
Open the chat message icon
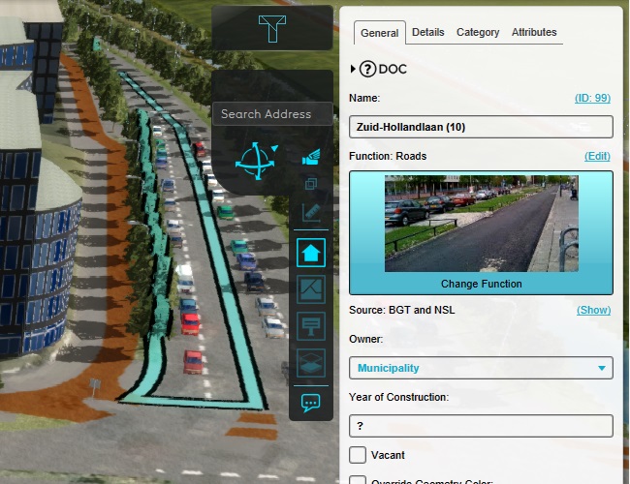tap(310, 402)
